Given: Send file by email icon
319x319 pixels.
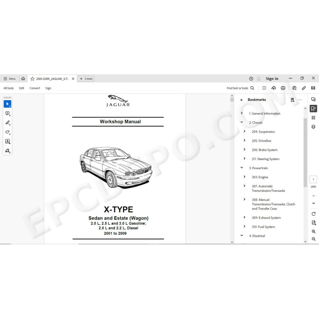Looking at the screenshot, I should (x=313, y=88).
